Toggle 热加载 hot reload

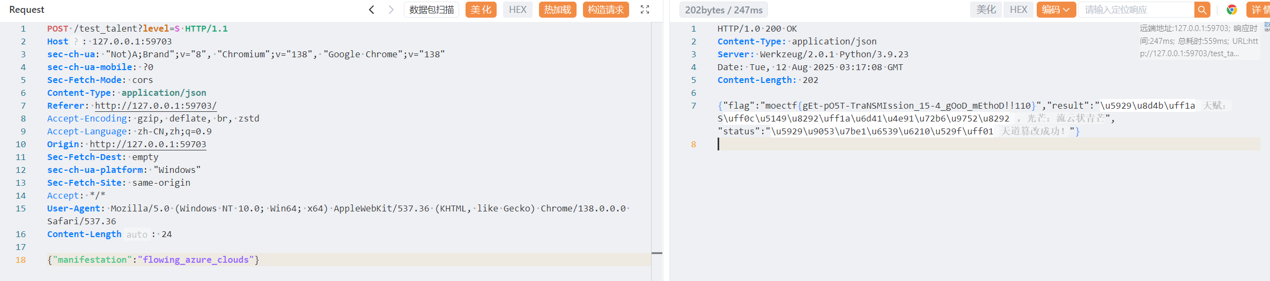[x=557, y=10]
